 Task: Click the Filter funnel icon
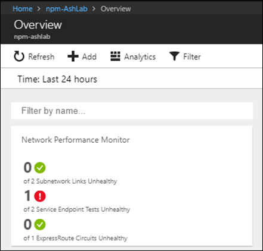click(174, 57)
